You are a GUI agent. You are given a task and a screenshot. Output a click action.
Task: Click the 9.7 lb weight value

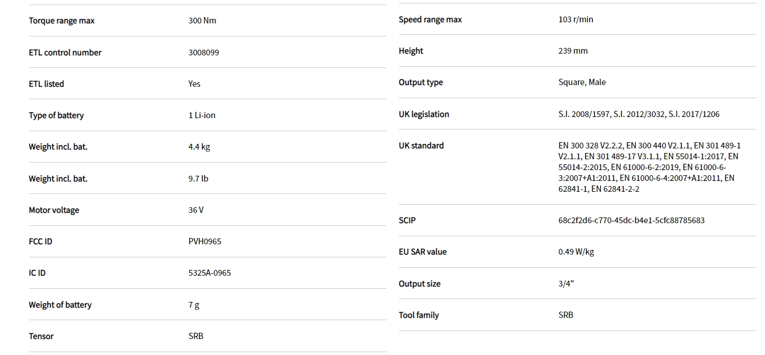point(198,179)
